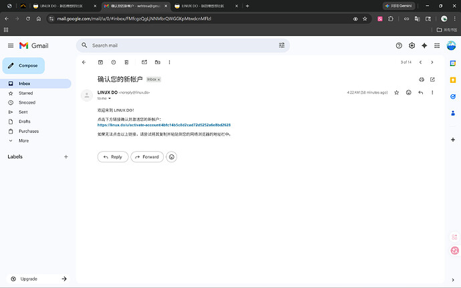Open Gemini button in browser title bar
This screenshot has width=461, height=288.
(399, 6)
